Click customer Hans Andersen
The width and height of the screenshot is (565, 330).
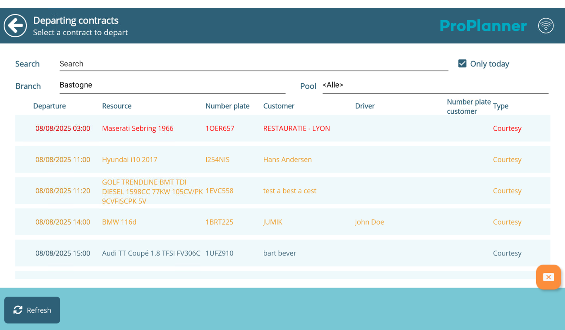[x=287, y=159]
